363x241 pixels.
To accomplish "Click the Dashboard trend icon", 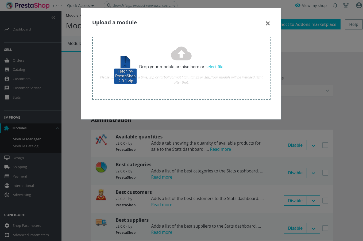I will coord(7,29).
